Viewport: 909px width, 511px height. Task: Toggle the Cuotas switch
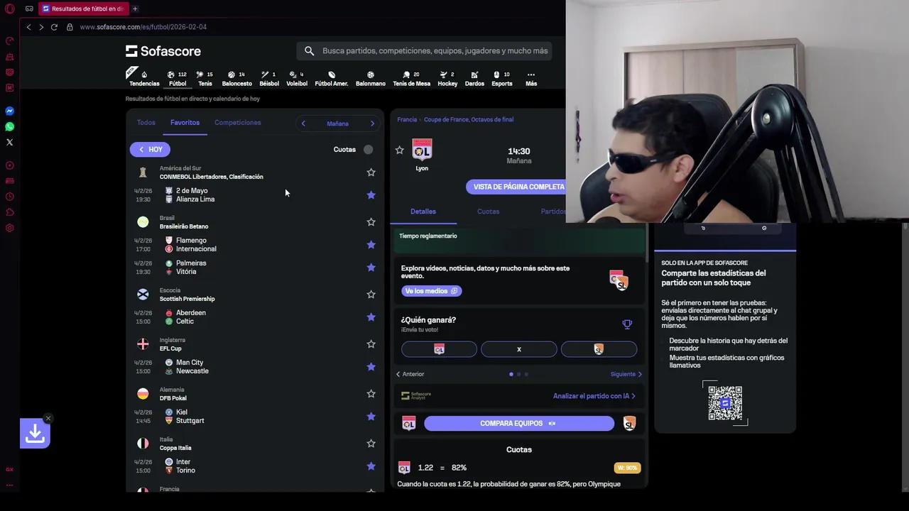368,149
